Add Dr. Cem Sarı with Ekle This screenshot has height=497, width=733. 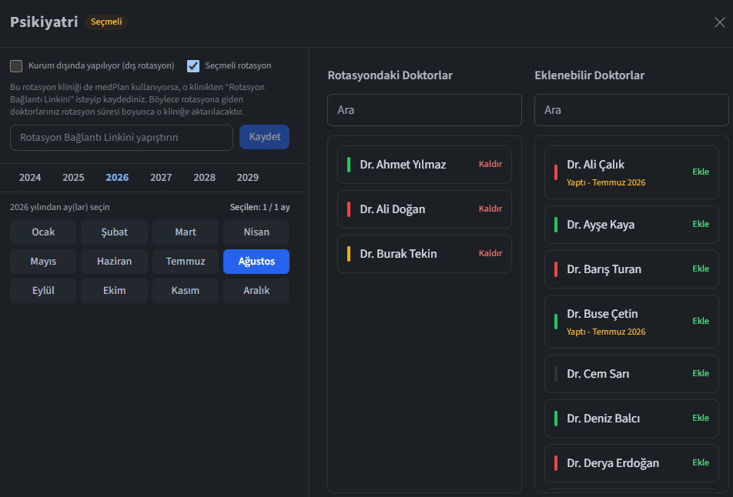click(701, 373)
